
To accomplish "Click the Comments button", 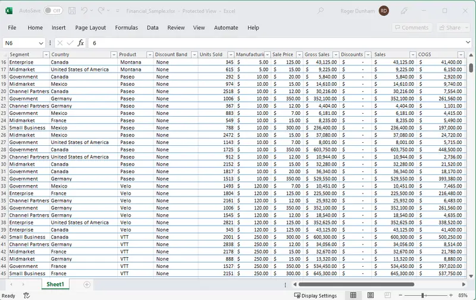I will point(412,27).
